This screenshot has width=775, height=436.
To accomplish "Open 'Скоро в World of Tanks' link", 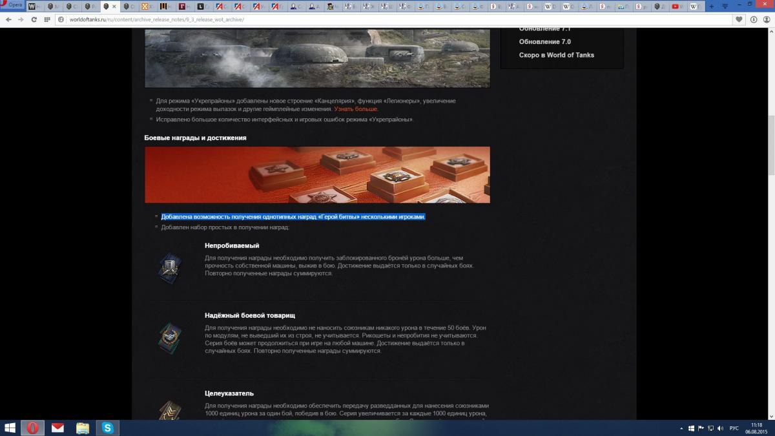I will click(556, 55).
